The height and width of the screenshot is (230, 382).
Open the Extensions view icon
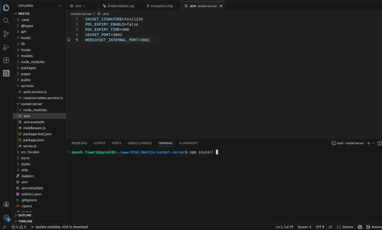click(x=6, y=60)
